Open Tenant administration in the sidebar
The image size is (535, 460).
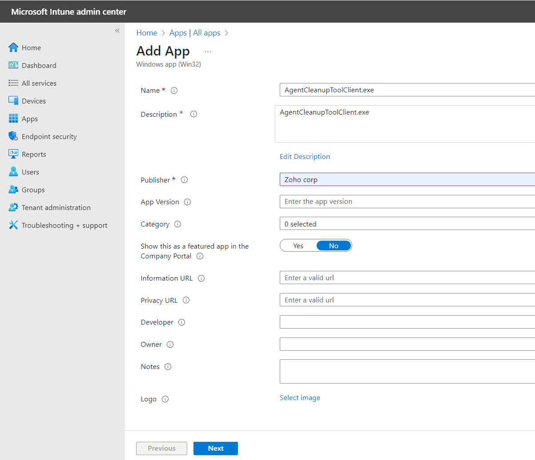point(55,207)
